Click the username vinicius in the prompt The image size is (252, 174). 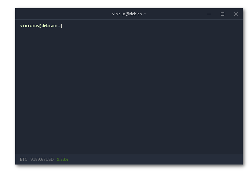(29, 26)
